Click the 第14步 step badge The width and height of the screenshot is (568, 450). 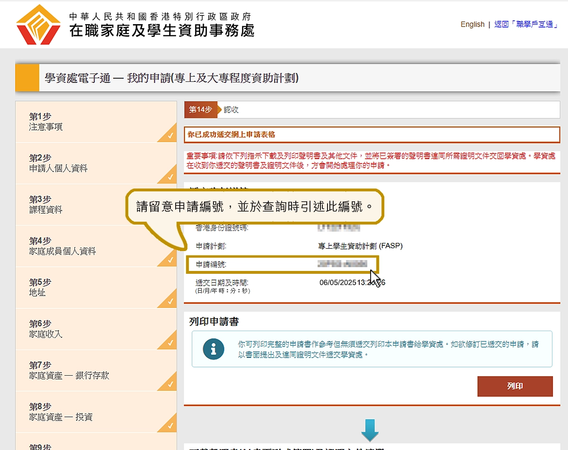[x=201, y=110]
